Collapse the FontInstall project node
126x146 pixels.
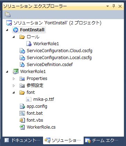click(x=7, y=30)
